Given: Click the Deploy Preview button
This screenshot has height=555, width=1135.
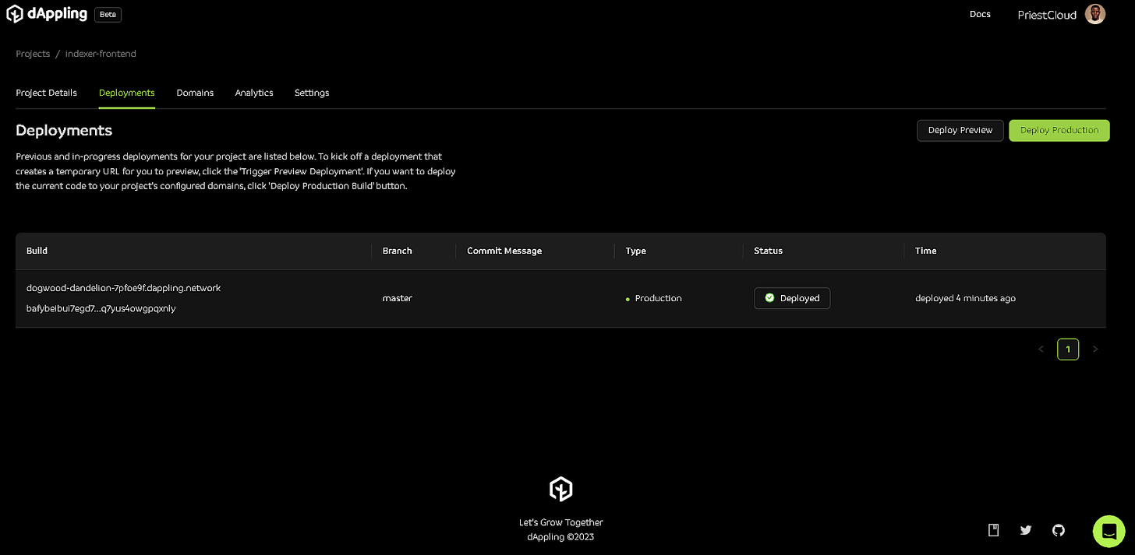Looking at the screenshot, I should tap(960, 130).
